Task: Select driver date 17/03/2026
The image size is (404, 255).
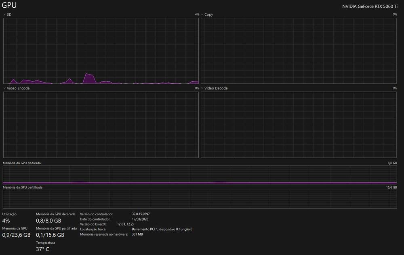Action: tap(140, 219)
